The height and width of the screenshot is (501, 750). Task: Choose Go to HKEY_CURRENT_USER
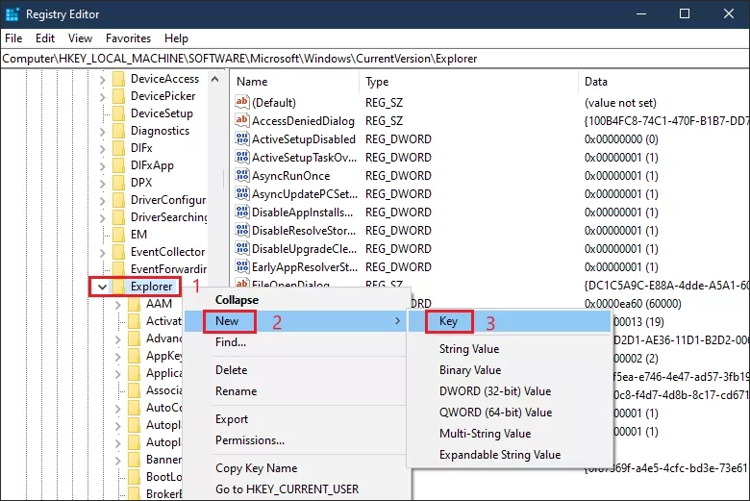(x=296, y=489)
